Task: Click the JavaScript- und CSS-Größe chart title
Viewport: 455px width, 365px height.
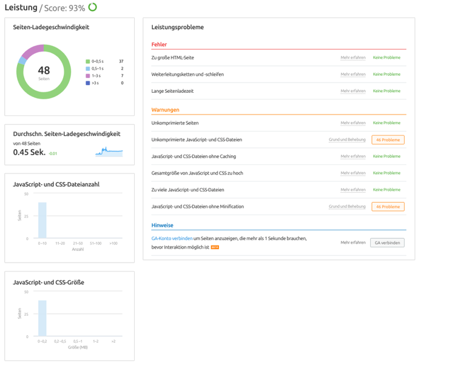Action: 49,283
